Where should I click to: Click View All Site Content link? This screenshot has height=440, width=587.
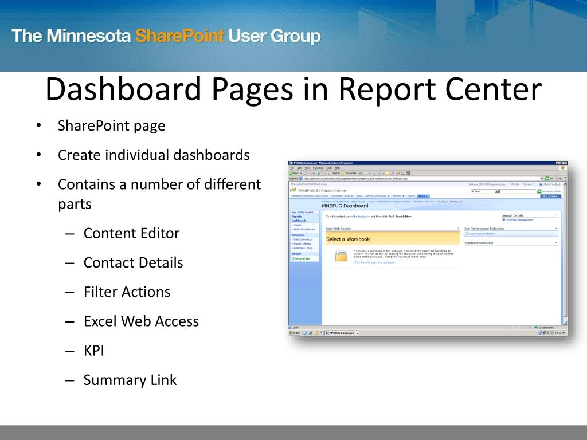pos(303,213)
